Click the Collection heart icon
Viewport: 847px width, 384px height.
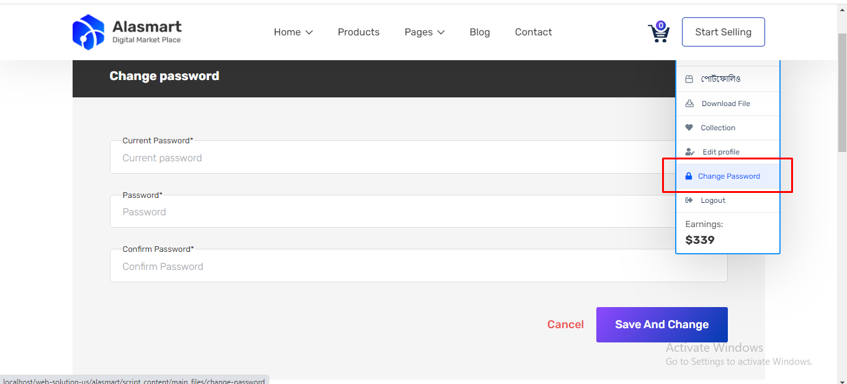[689, 128]
